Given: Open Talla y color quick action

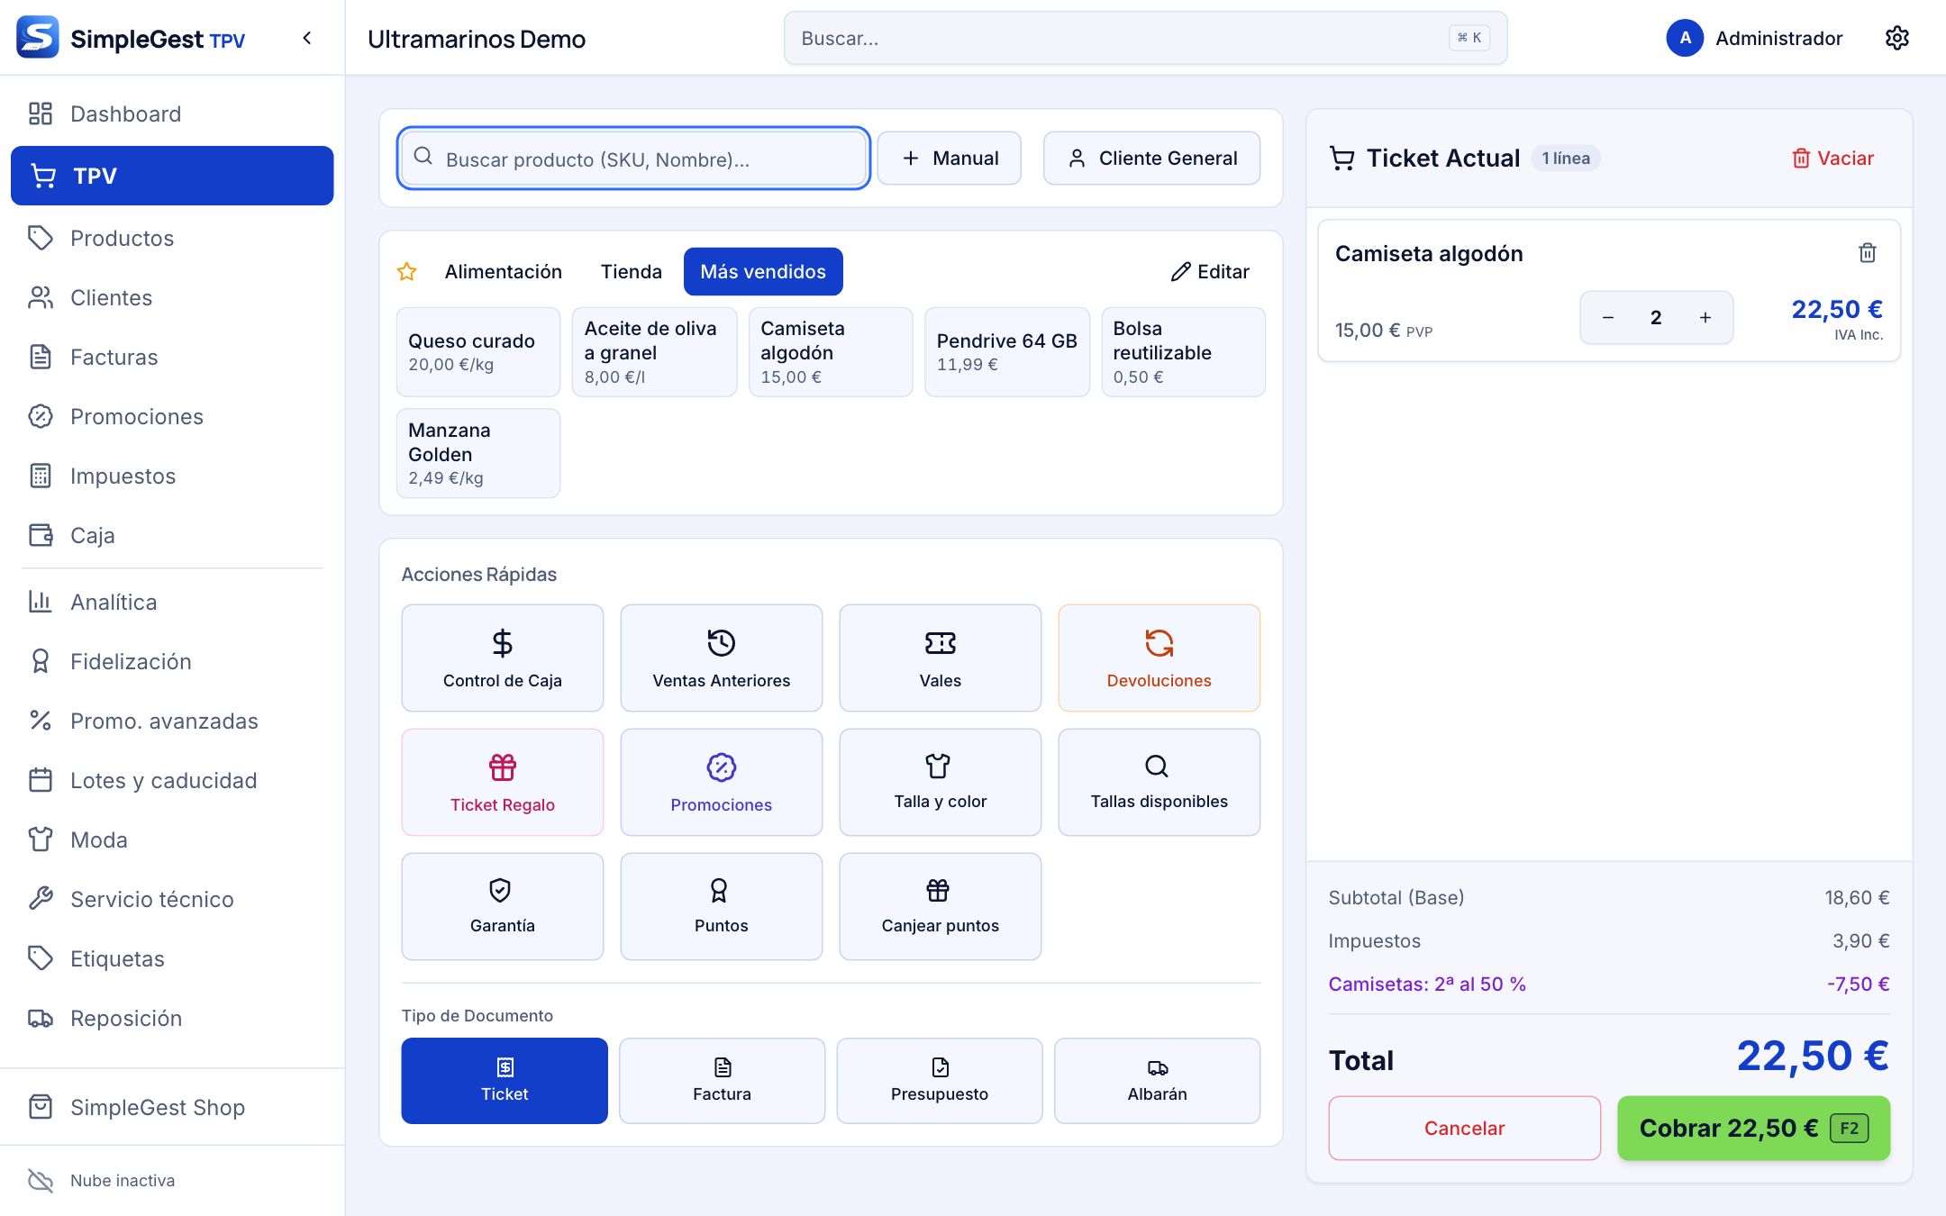Looking at the screenshot, I should 941,782.
